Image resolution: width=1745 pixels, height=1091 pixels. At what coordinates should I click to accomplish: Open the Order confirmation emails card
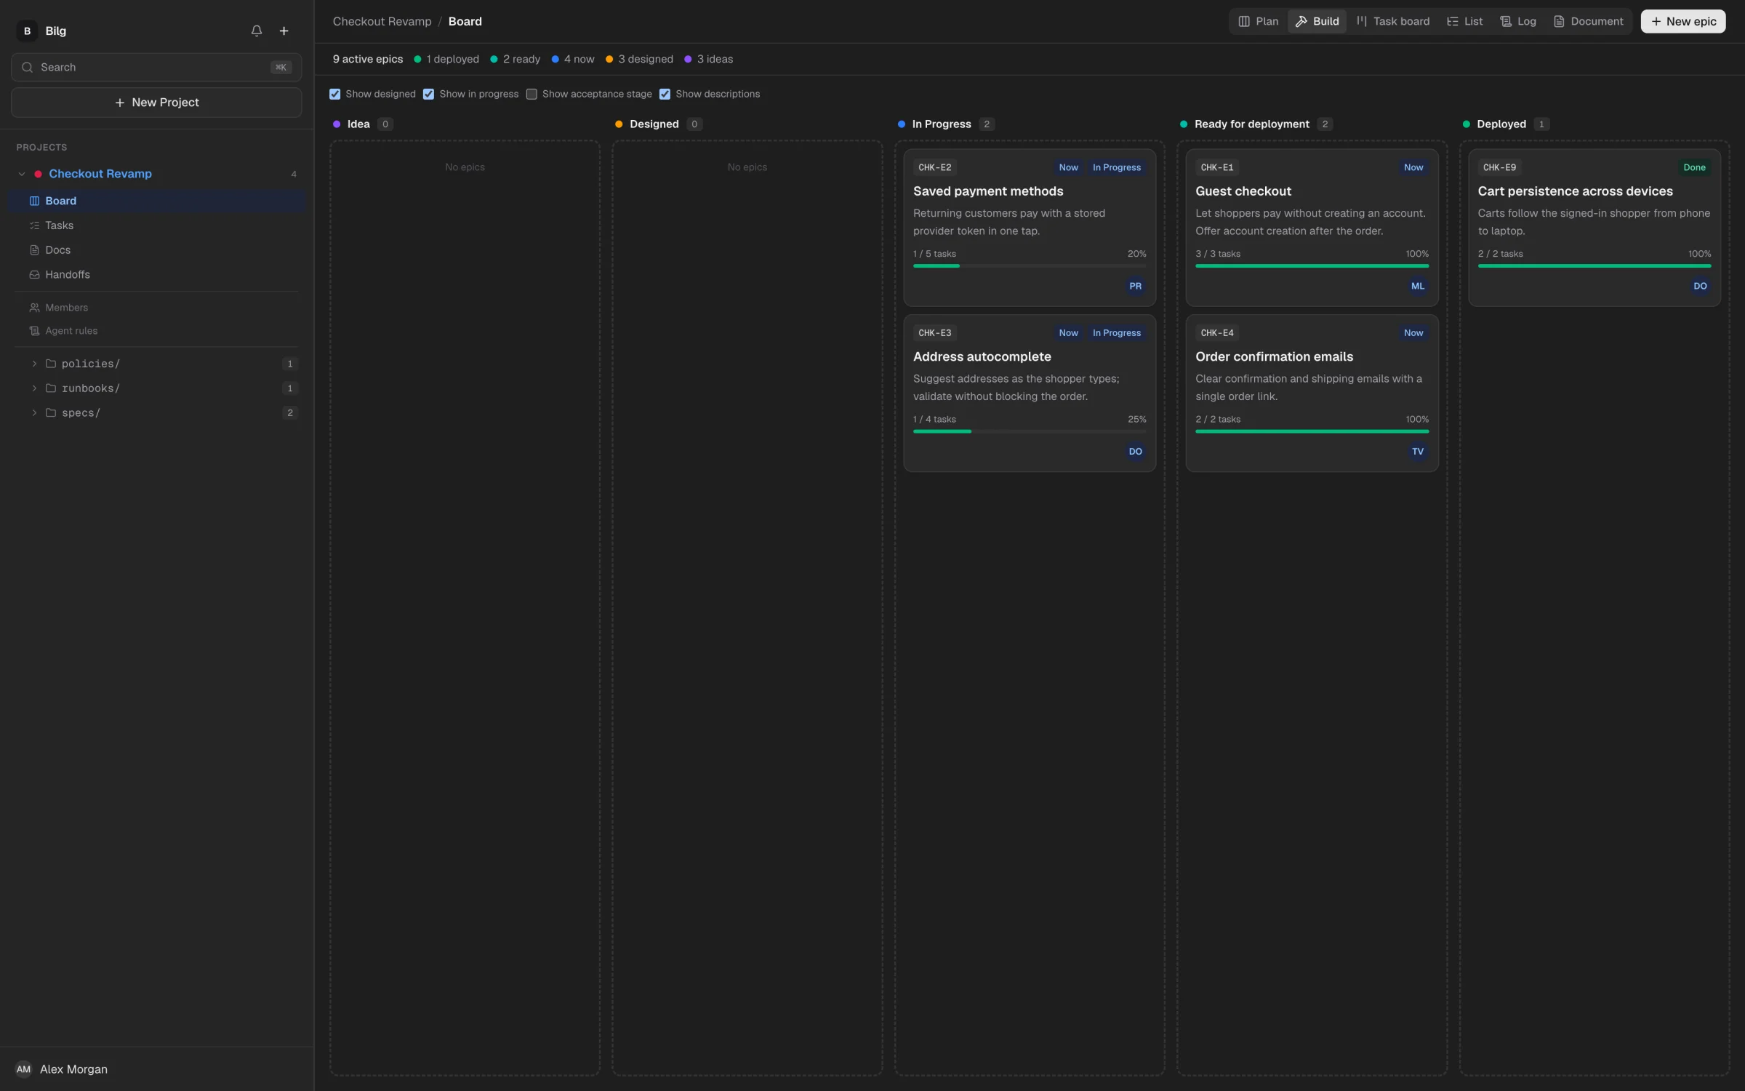(1312, 393)
